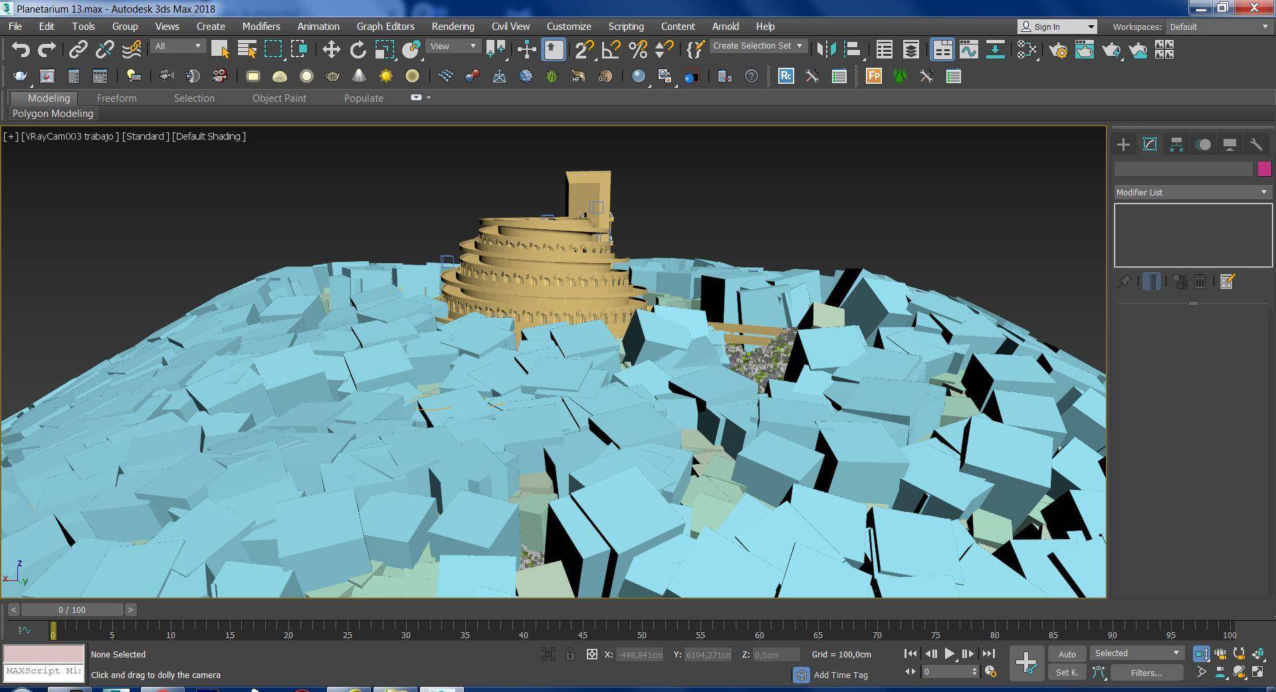Open the Utilities wrench panel icon
Image resolution: width=1276 pixels, height=692 pixels.
tap(1255, 145)
